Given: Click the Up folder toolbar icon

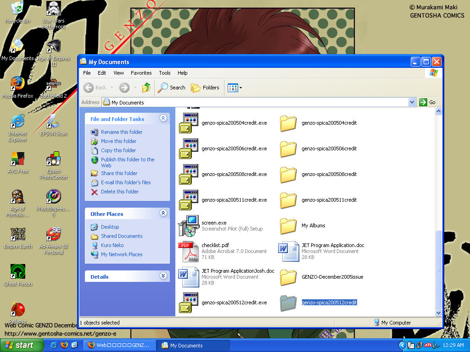Looking at the screenshot, I should coord(146,88).
